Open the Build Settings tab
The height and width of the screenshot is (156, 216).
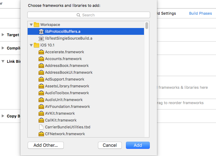166,13
